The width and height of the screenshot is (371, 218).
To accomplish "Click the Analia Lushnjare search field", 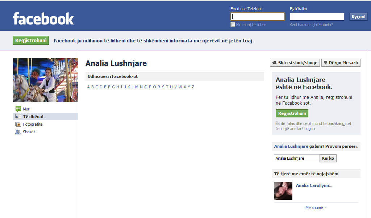I will click(297, 158).
